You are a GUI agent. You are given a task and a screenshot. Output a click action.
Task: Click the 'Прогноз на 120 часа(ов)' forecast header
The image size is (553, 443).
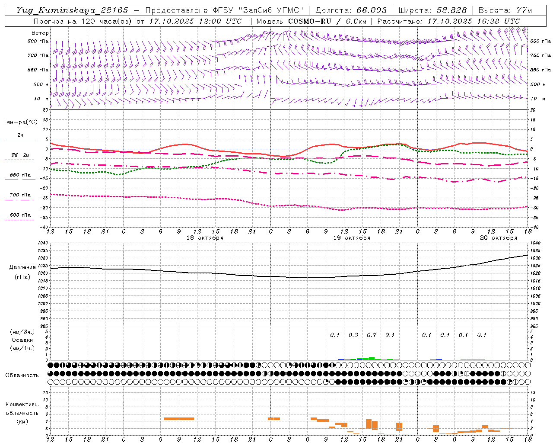pyautogui.click(x=83, y=21)
